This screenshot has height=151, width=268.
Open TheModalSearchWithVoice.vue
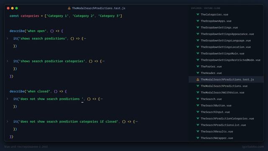tap(222, 93)
